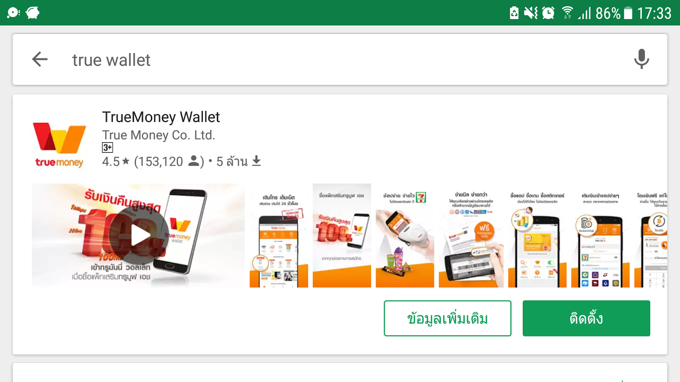Image resolution: width=680 pixels, height=382 pixels.
Task: Focus the 'true wallet' search field
Action: click(x=340, y=59)
